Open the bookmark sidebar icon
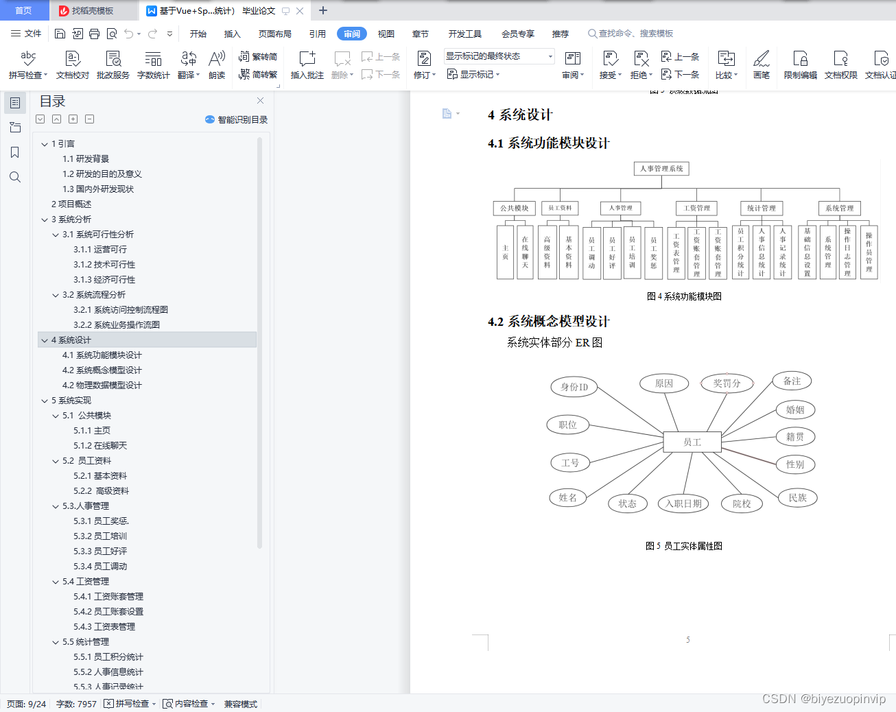Image resolution: width=896 pixels, height=712 pixels. 14,152
